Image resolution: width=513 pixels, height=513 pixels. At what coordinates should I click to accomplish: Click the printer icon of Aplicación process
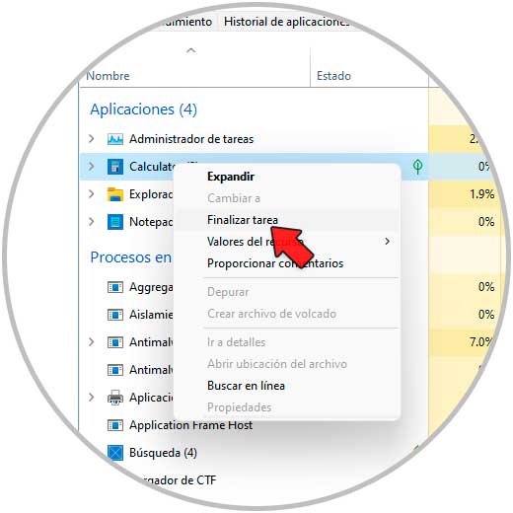click(x=115, y=398)
